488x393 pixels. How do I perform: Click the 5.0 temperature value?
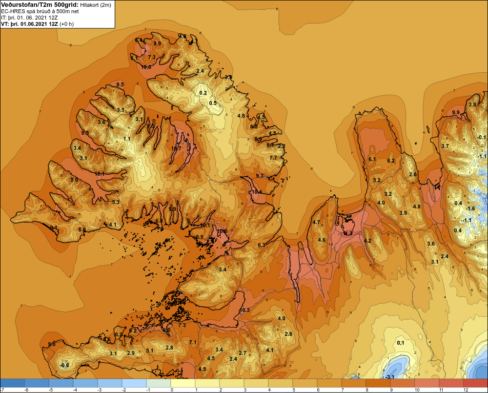pos(74,180)
